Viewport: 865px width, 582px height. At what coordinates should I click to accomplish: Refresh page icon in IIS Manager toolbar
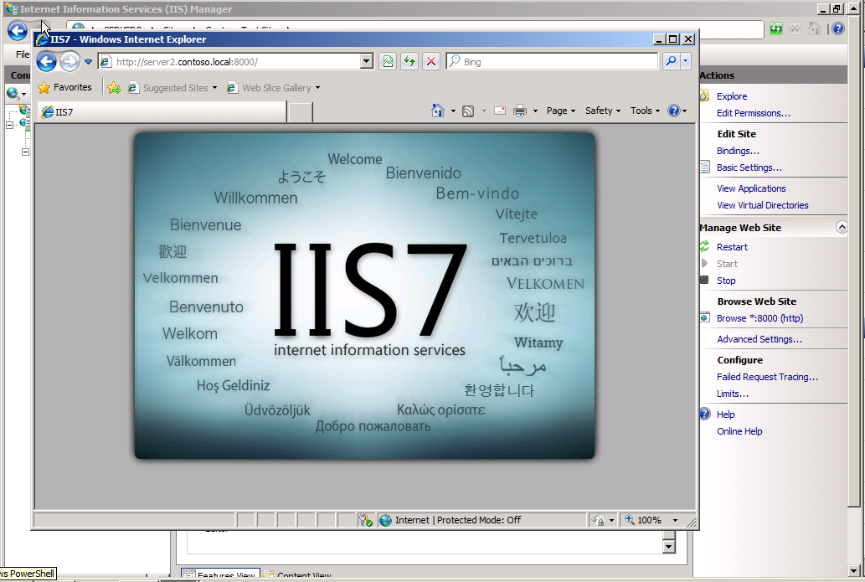tap(776, 28)
